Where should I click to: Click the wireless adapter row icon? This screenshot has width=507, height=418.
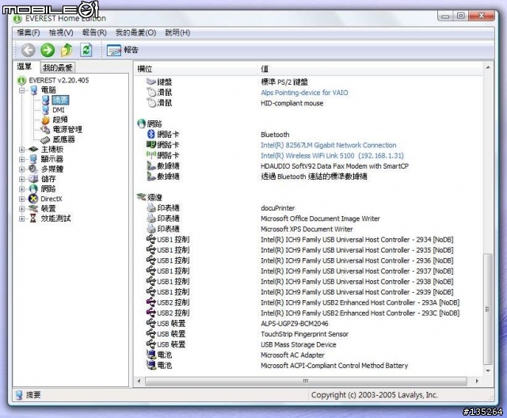[x=151, y=154]
